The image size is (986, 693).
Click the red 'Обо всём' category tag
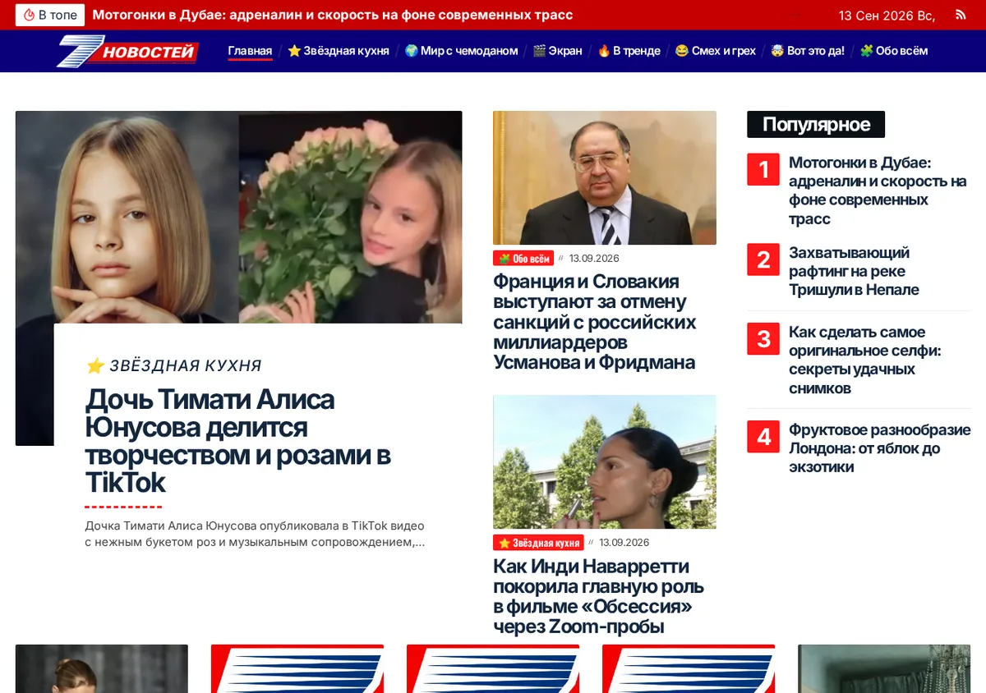pos(523,259)
